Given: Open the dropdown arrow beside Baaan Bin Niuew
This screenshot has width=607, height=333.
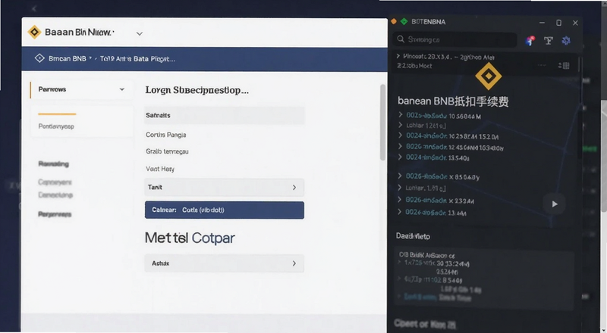Looking at the screenshot, I should point(140,33).
